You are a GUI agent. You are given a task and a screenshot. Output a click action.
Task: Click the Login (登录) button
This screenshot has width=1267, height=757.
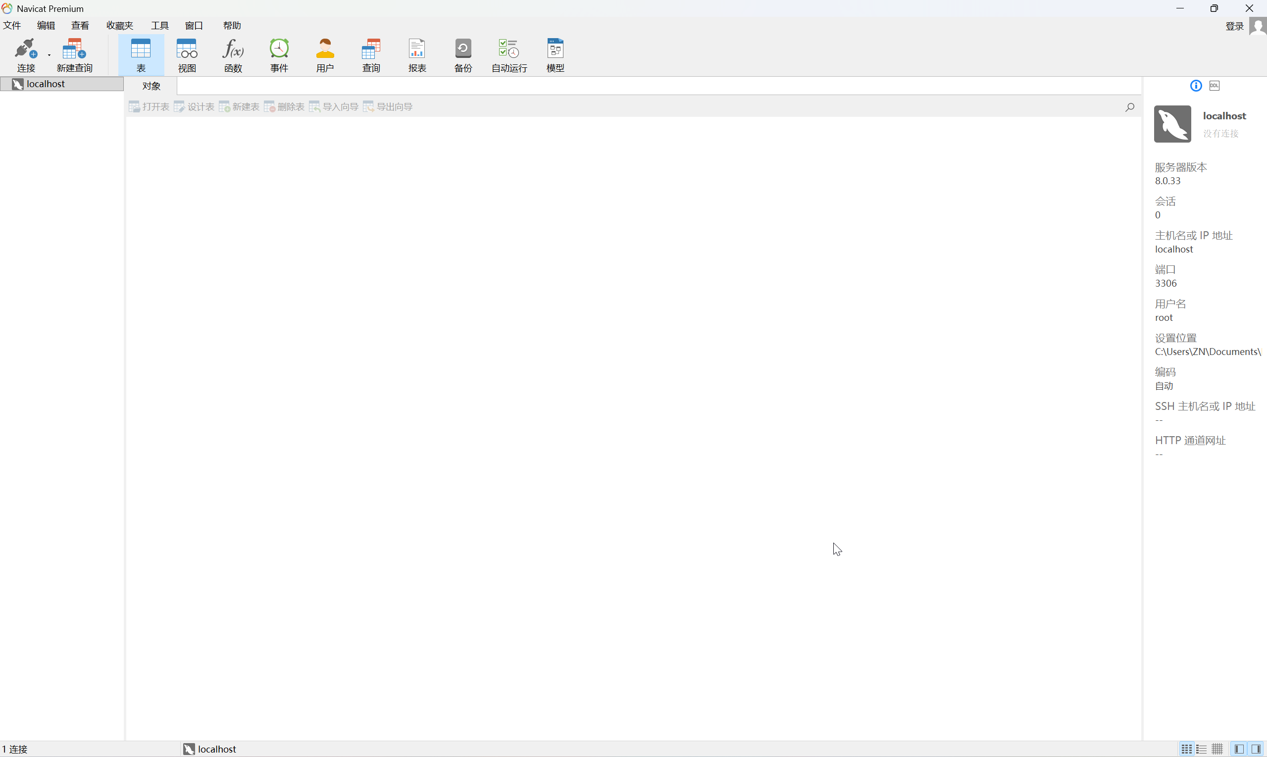(1234, 26)
